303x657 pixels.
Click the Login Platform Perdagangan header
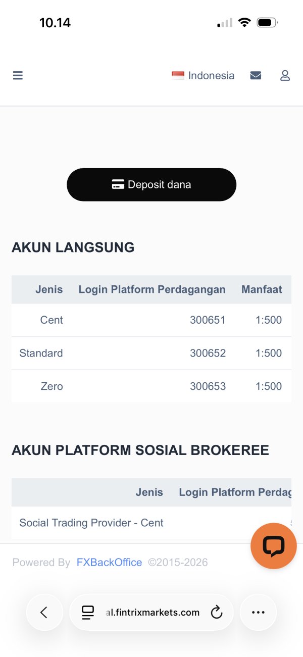tap(152, 289)
